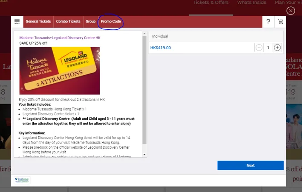Open Tickets & Offers in background menu
The height and width of the screenshot is (192, 302).
211,3
